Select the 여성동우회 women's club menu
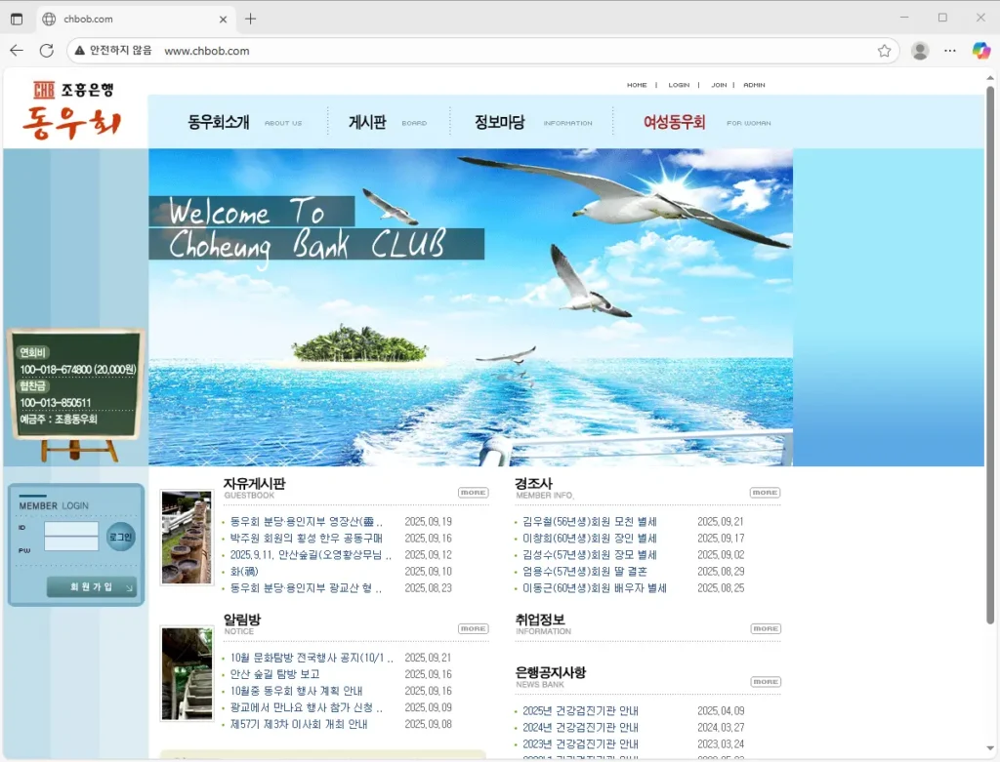Viewport: 1000px width, 762px height. [675, 121]
